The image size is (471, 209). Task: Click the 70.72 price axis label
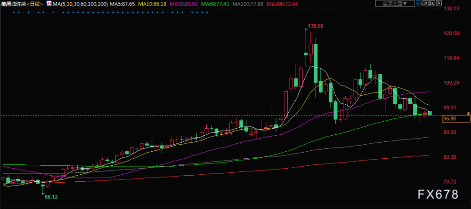[450, 182]
